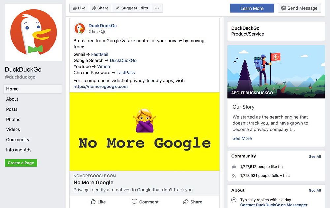The height and width of the screenshot is (208, 330).
Task: Click the Messenger icon in About panel
Action: [x=234, y=200]
